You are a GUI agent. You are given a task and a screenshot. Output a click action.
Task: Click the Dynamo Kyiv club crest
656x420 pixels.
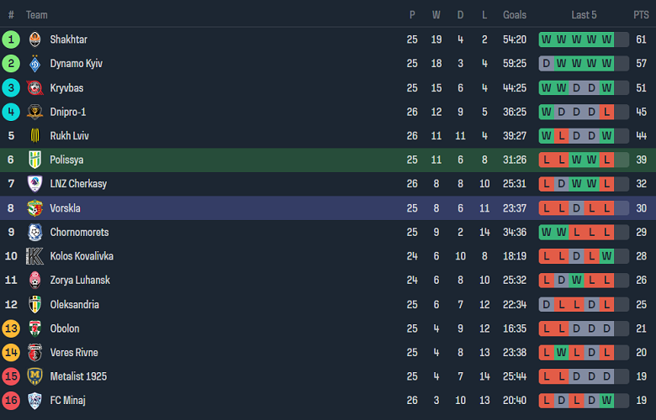click(x=34, y=64)
